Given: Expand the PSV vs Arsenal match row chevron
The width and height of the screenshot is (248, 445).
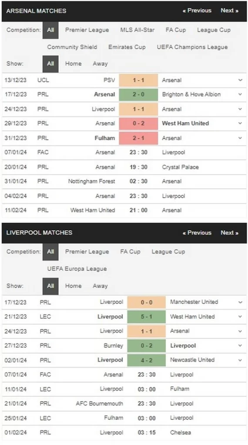Looking at the screenshot, I should pos(240,80).
